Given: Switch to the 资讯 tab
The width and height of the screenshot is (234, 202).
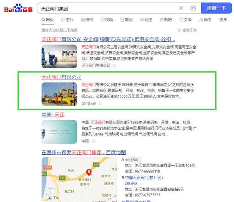Looking at the screenshot, I should [x=87, y=19].
